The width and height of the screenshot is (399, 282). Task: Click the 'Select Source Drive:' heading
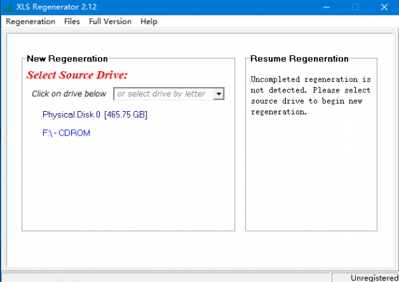[77, 75]
